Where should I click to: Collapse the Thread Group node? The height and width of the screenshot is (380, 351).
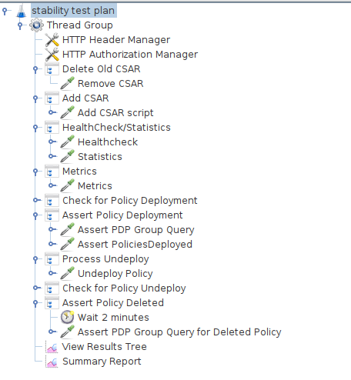[x=20, y=25]
